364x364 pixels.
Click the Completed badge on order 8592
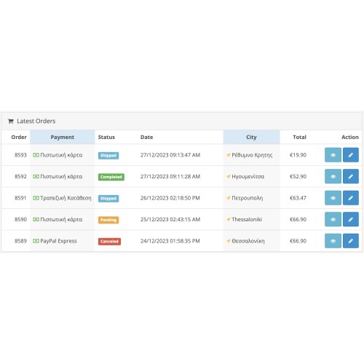coord(111,177)
